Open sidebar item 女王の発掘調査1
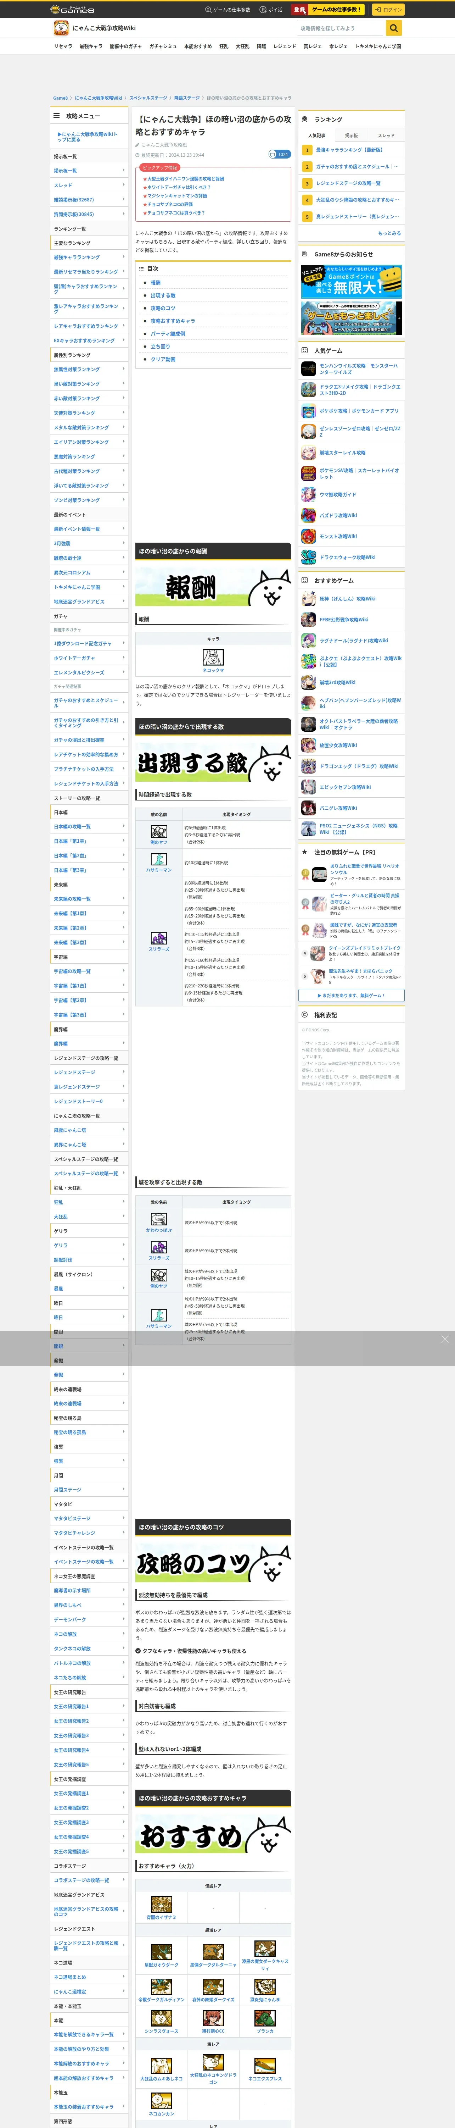 [89, 1794]
